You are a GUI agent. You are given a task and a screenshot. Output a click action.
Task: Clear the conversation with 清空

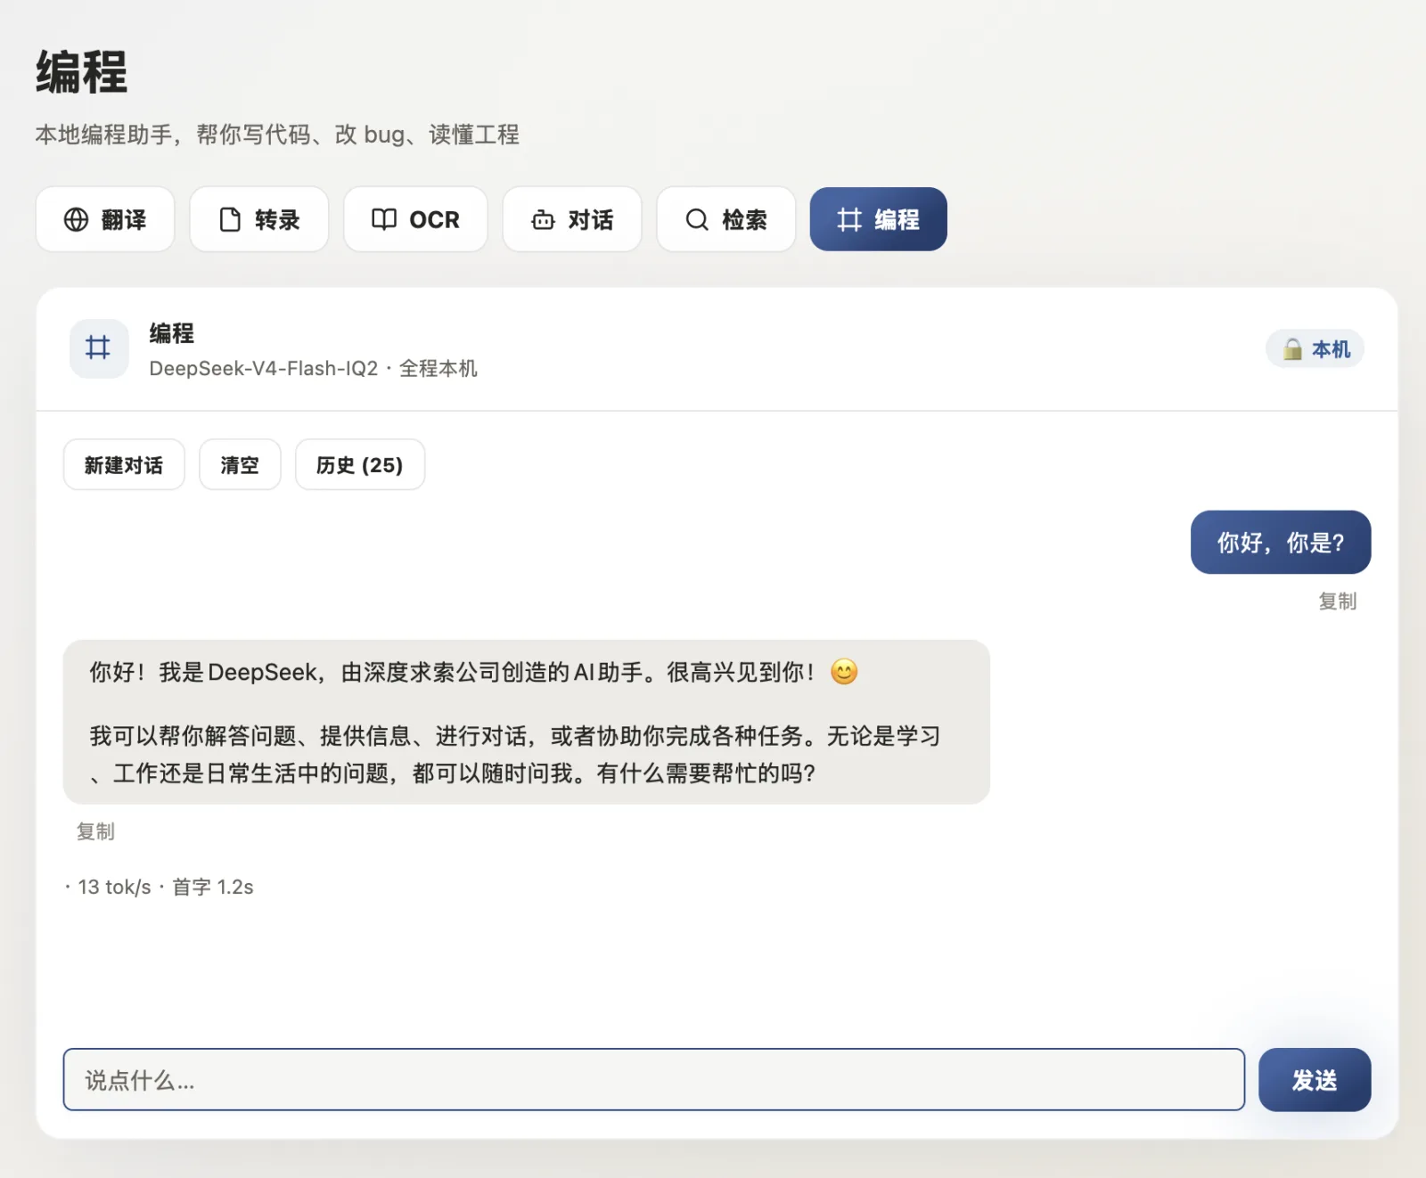click(x=240, y=464)
